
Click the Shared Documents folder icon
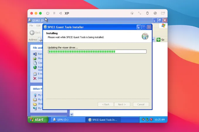pyautogui.click(x=35, y=104)
